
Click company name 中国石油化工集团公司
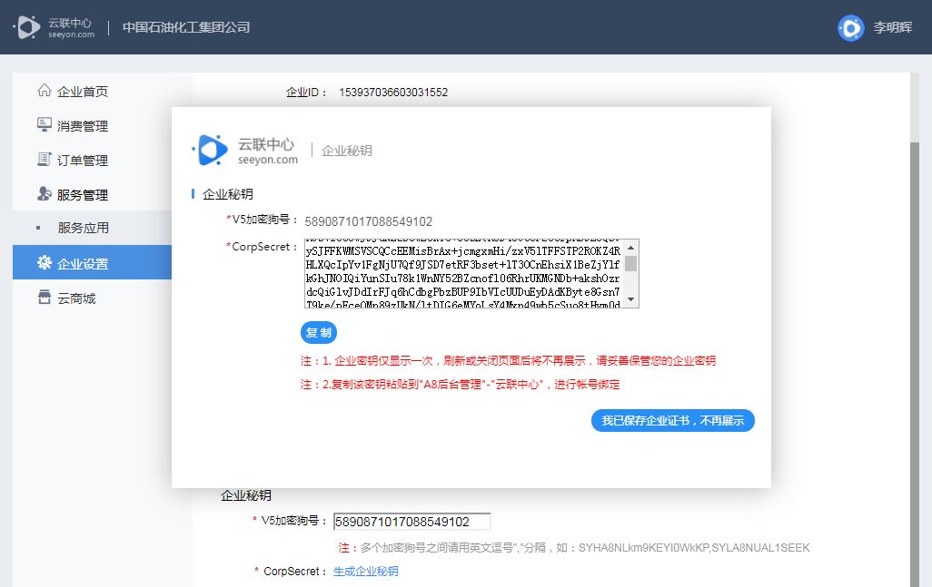click(x=186, y=27)
